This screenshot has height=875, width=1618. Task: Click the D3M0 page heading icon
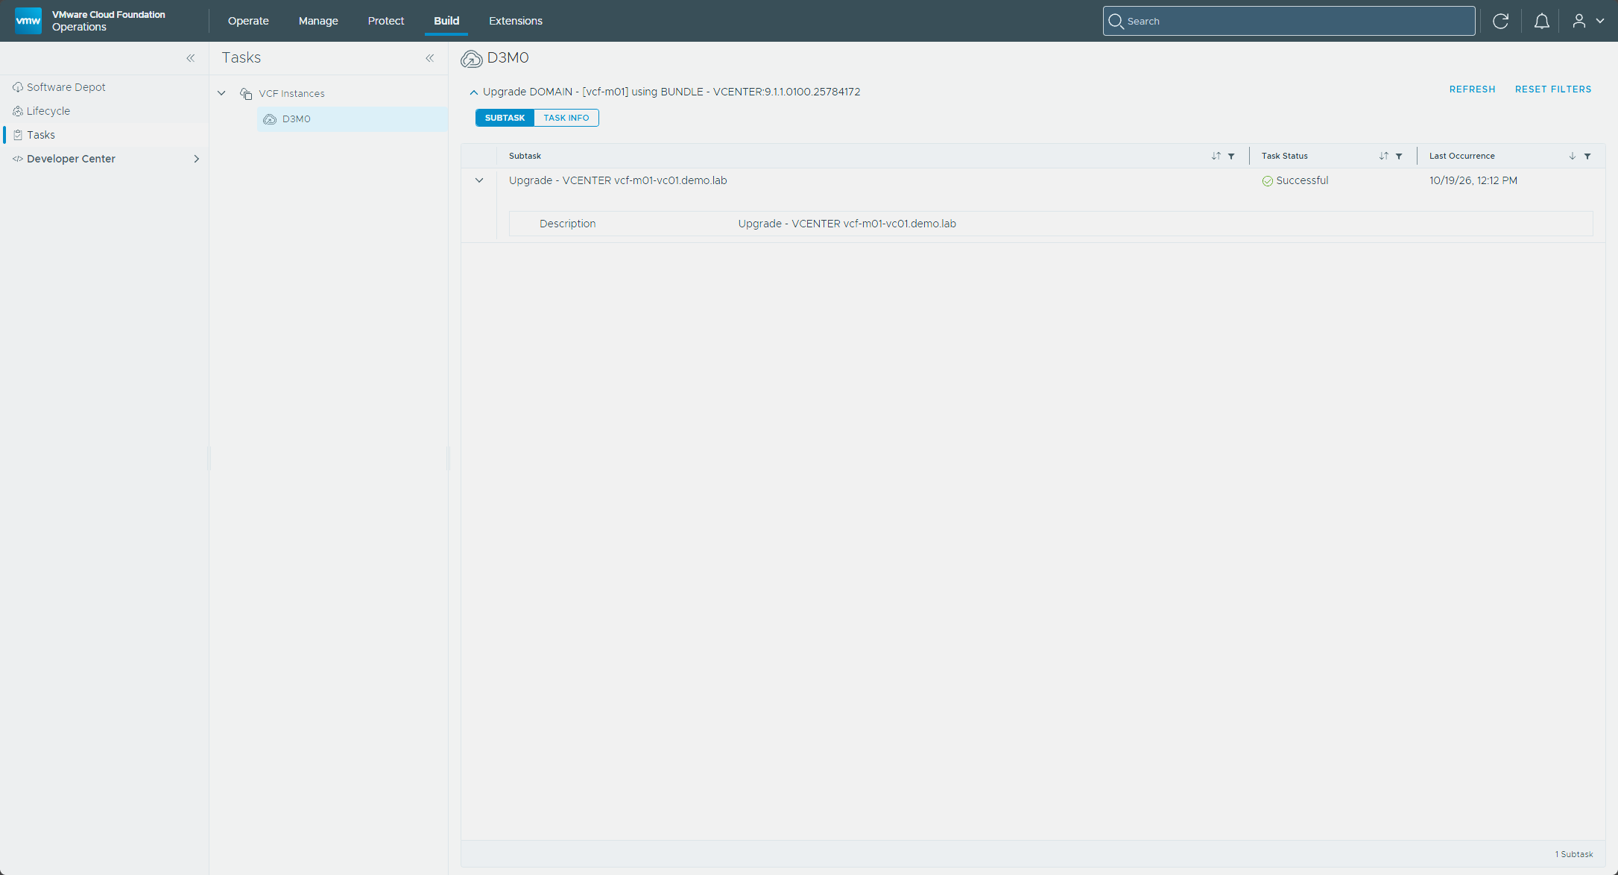click(x=472, y=59)
